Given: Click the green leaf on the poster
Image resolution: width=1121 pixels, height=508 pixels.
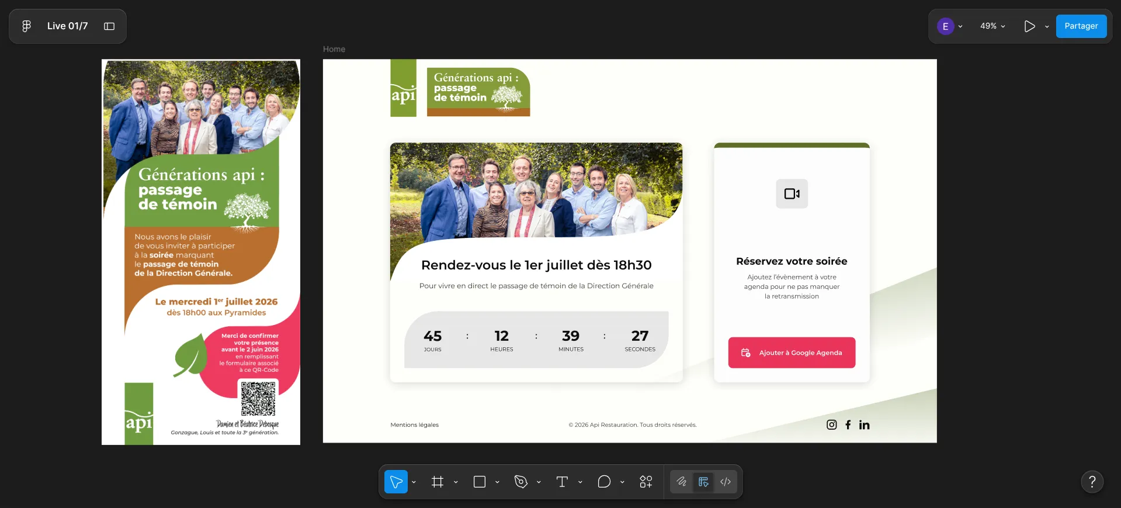Looking at the screenshot, I should (x=190, y=355).
